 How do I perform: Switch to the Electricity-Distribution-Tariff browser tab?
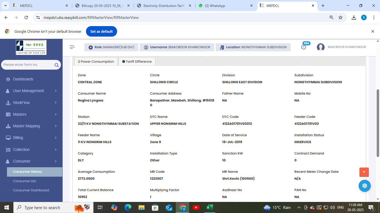(164, 6)
